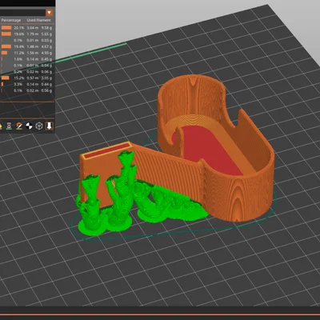Select the 11.2% feature row
The width and height of the screenshot is (320, 320).
[26, 53]
